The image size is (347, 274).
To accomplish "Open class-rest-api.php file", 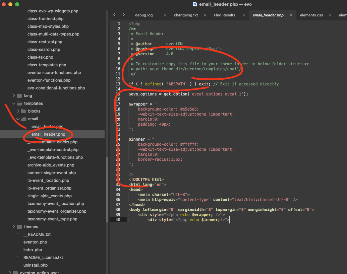I will click(x=45, y=42).
